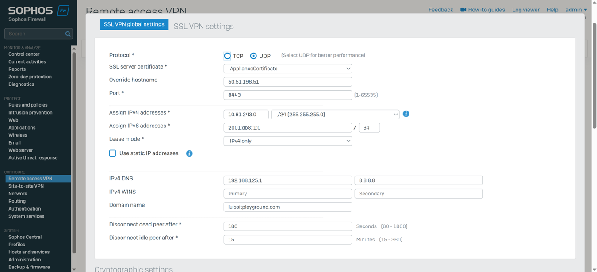Viewport: 597px width, 272px height.
Task: Open Authentication in sidebar
Action: pos(25,209)
